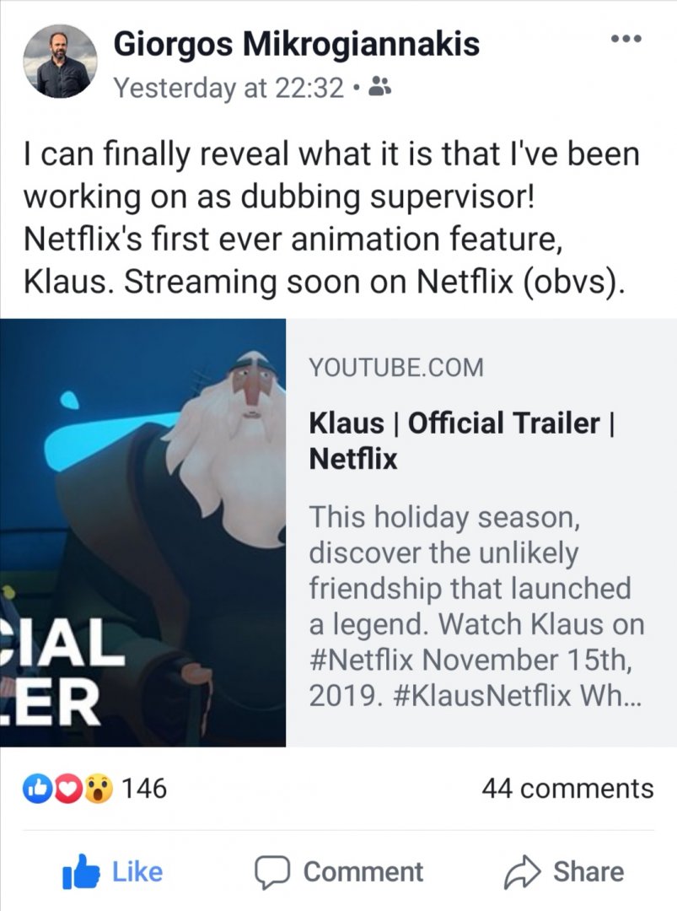Click the wow face reaction emoji
Screen dimensions: 677x911
[99, 789]
